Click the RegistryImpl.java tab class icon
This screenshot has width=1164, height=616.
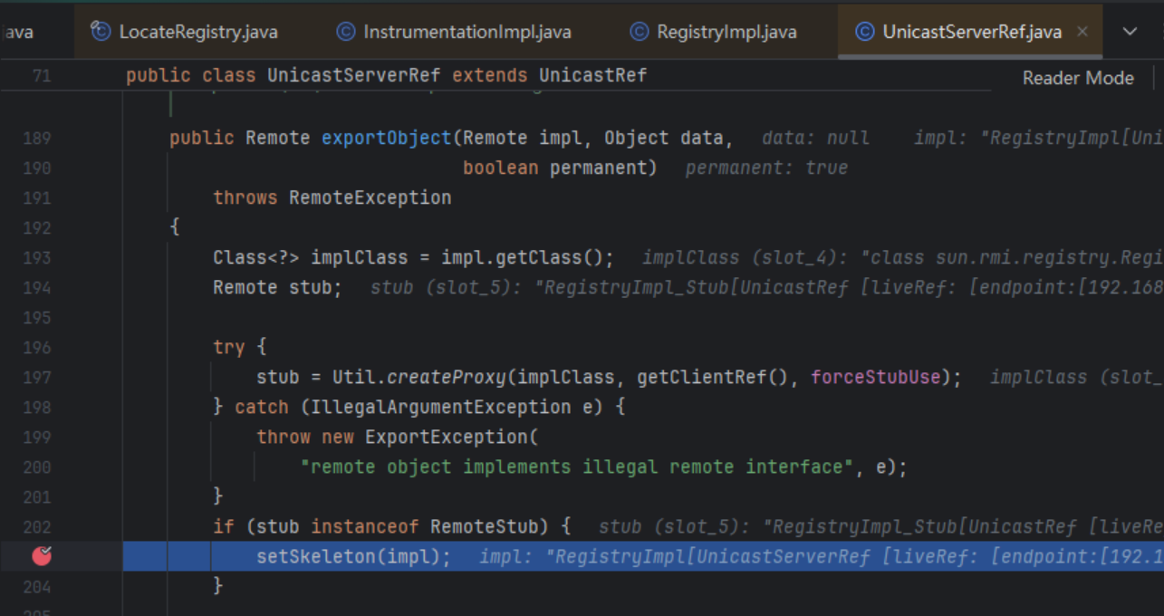click(639, 32)
